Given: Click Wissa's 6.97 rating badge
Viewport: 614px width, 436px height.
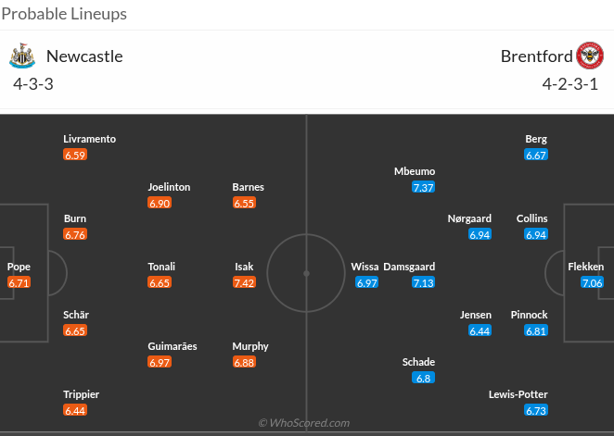Looking at the screenshot, I should (367, 282).
